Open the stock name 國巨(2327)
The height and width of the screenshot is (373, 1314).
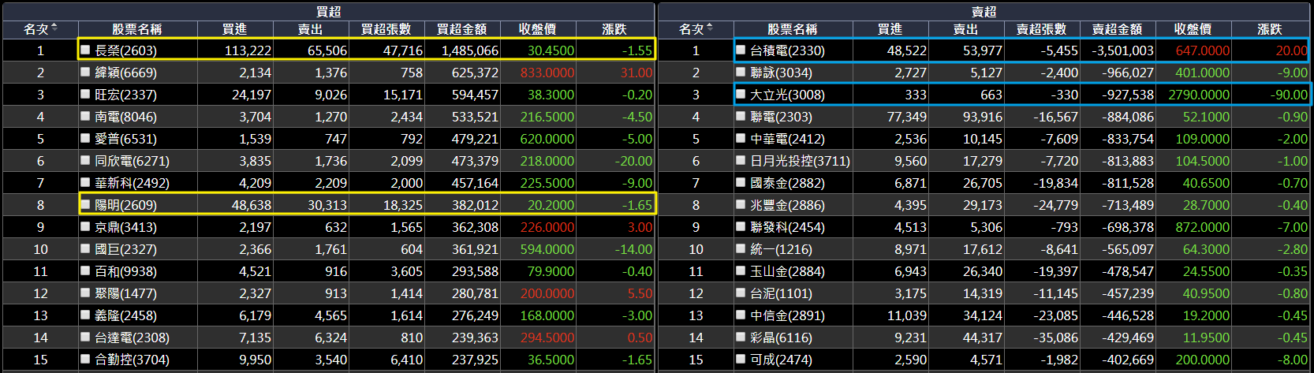click(125, 249)
